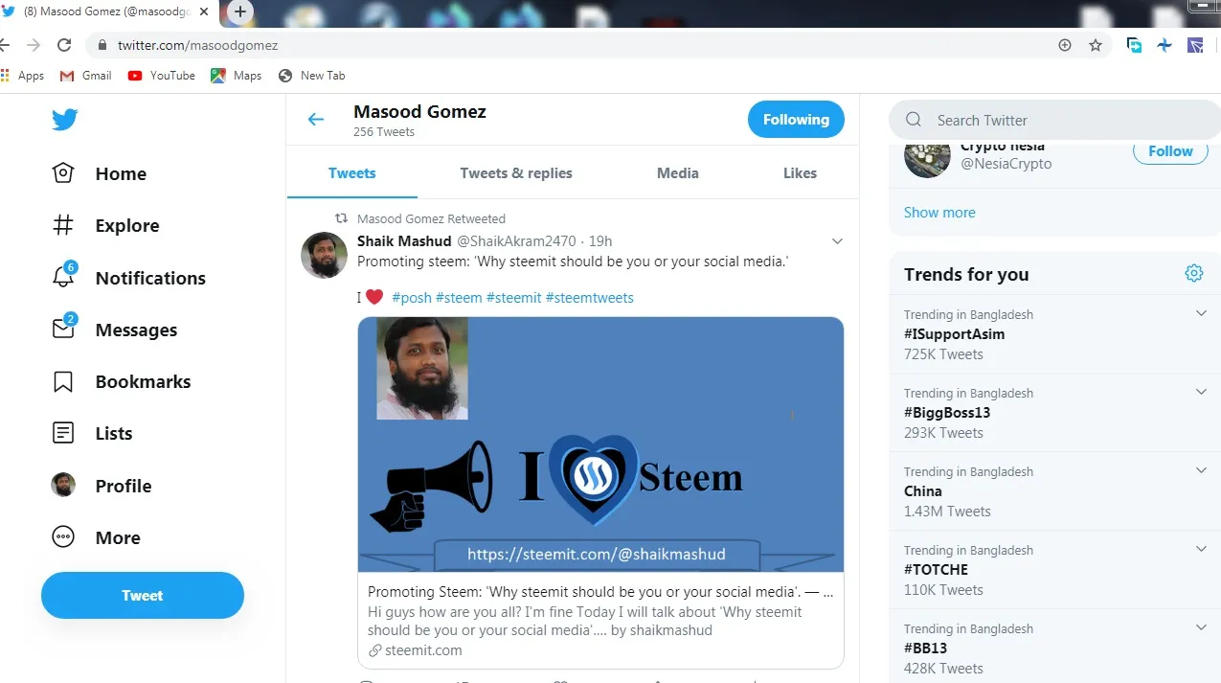Viewport: 1221px width, 683px height.
Task: Click Show more link
Action: click(939, 213)
